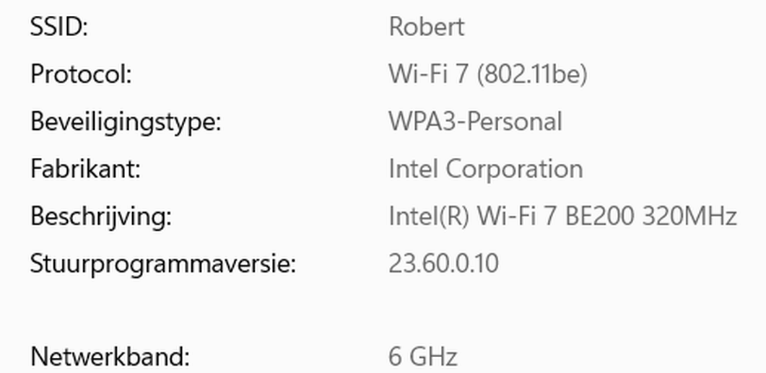This screenshot has width=766, height=373.
Task: Click the BE200 model text
Action: pos(599,216)
